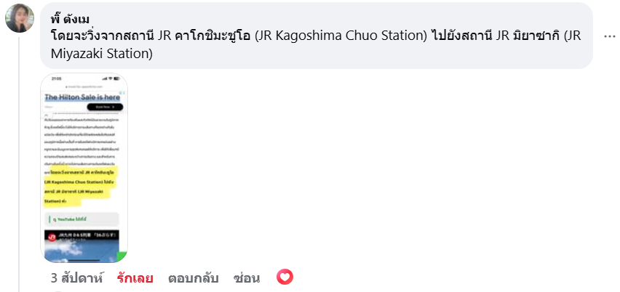Click ตอบกลับ to reply to comment
This screenshot has height=292, width=620.
pos(194,278)
